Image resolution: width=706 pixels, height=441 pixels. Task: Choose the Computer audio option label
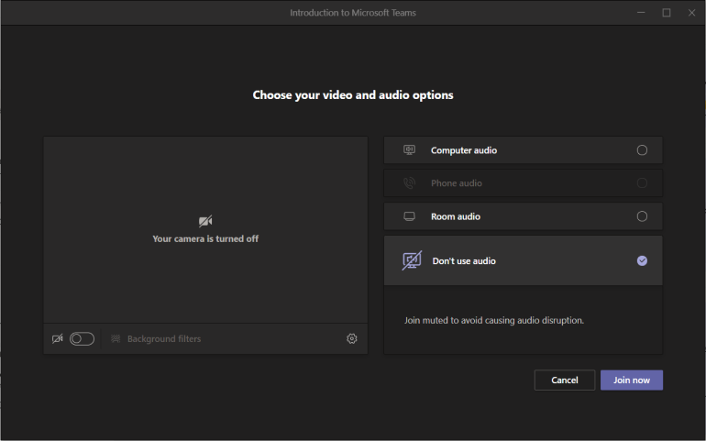[x=464, y=150]
